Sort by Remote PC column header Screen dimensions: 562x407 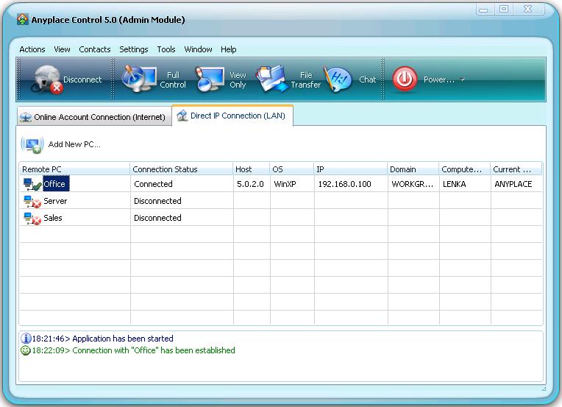(74, 169)
